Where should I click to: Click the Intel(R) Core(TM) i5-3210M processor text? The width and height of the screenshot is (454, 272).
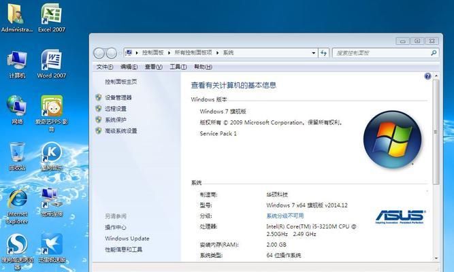click(311, 231)
